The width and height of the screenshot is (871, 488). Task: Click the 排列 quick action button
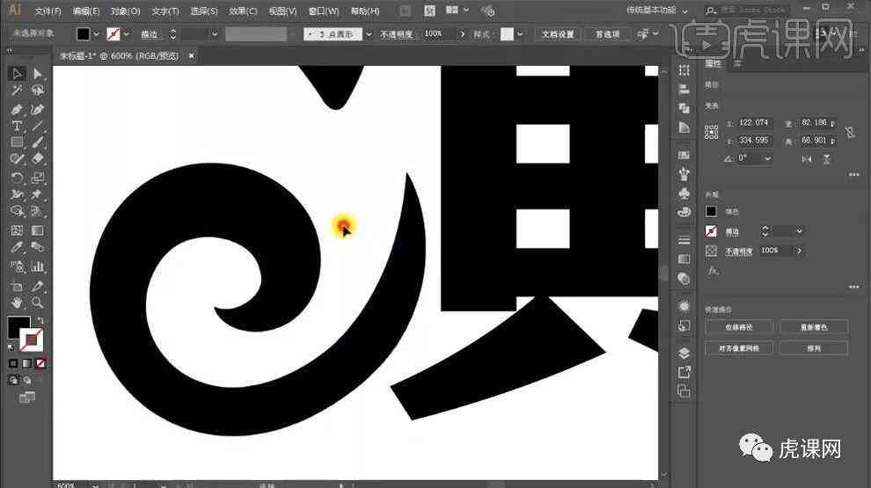814,348
